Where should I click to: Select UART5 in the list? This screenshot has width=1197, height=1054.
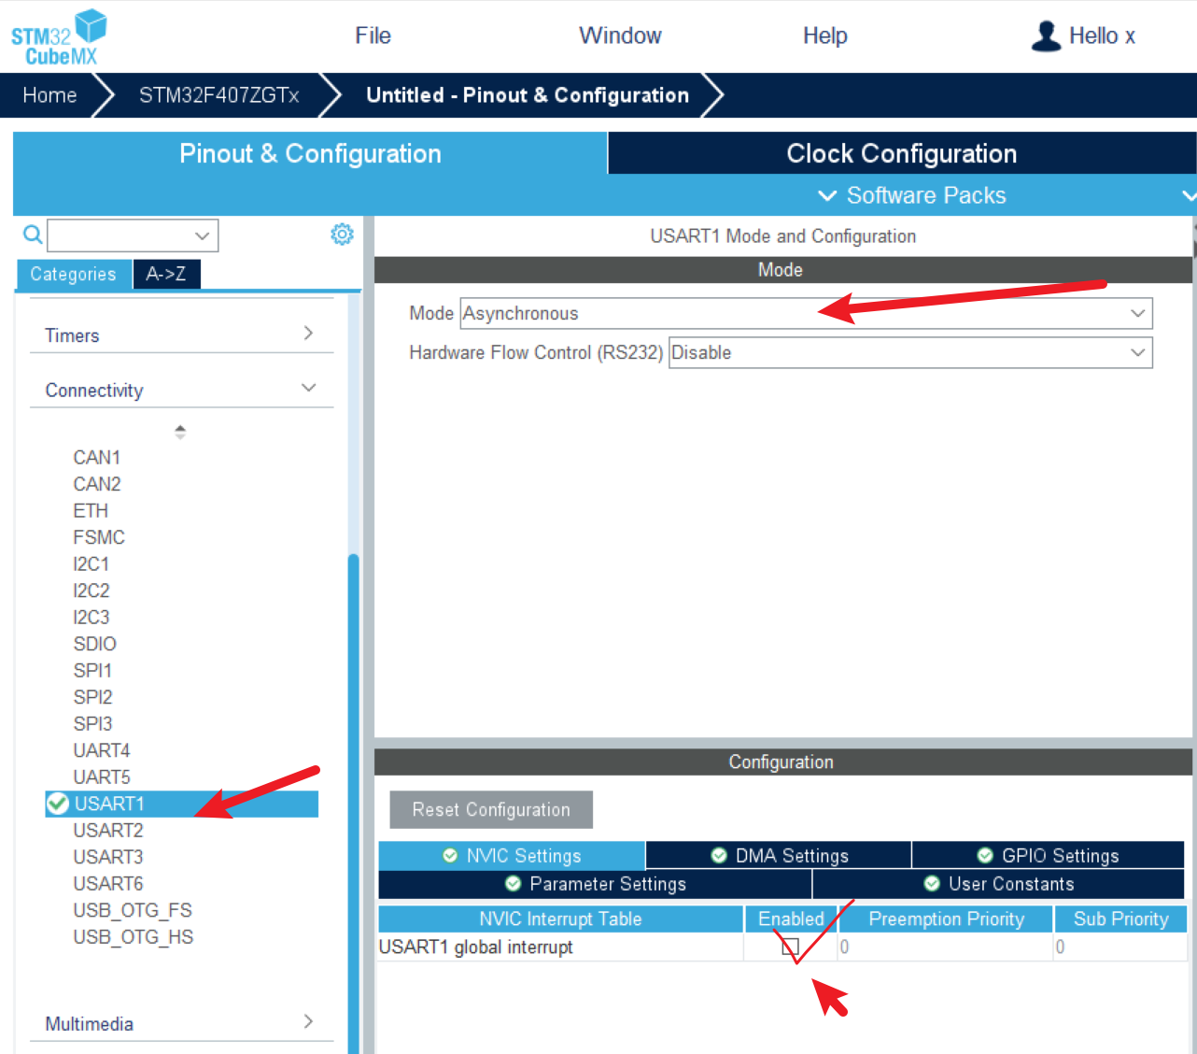[x=102, y=776]
